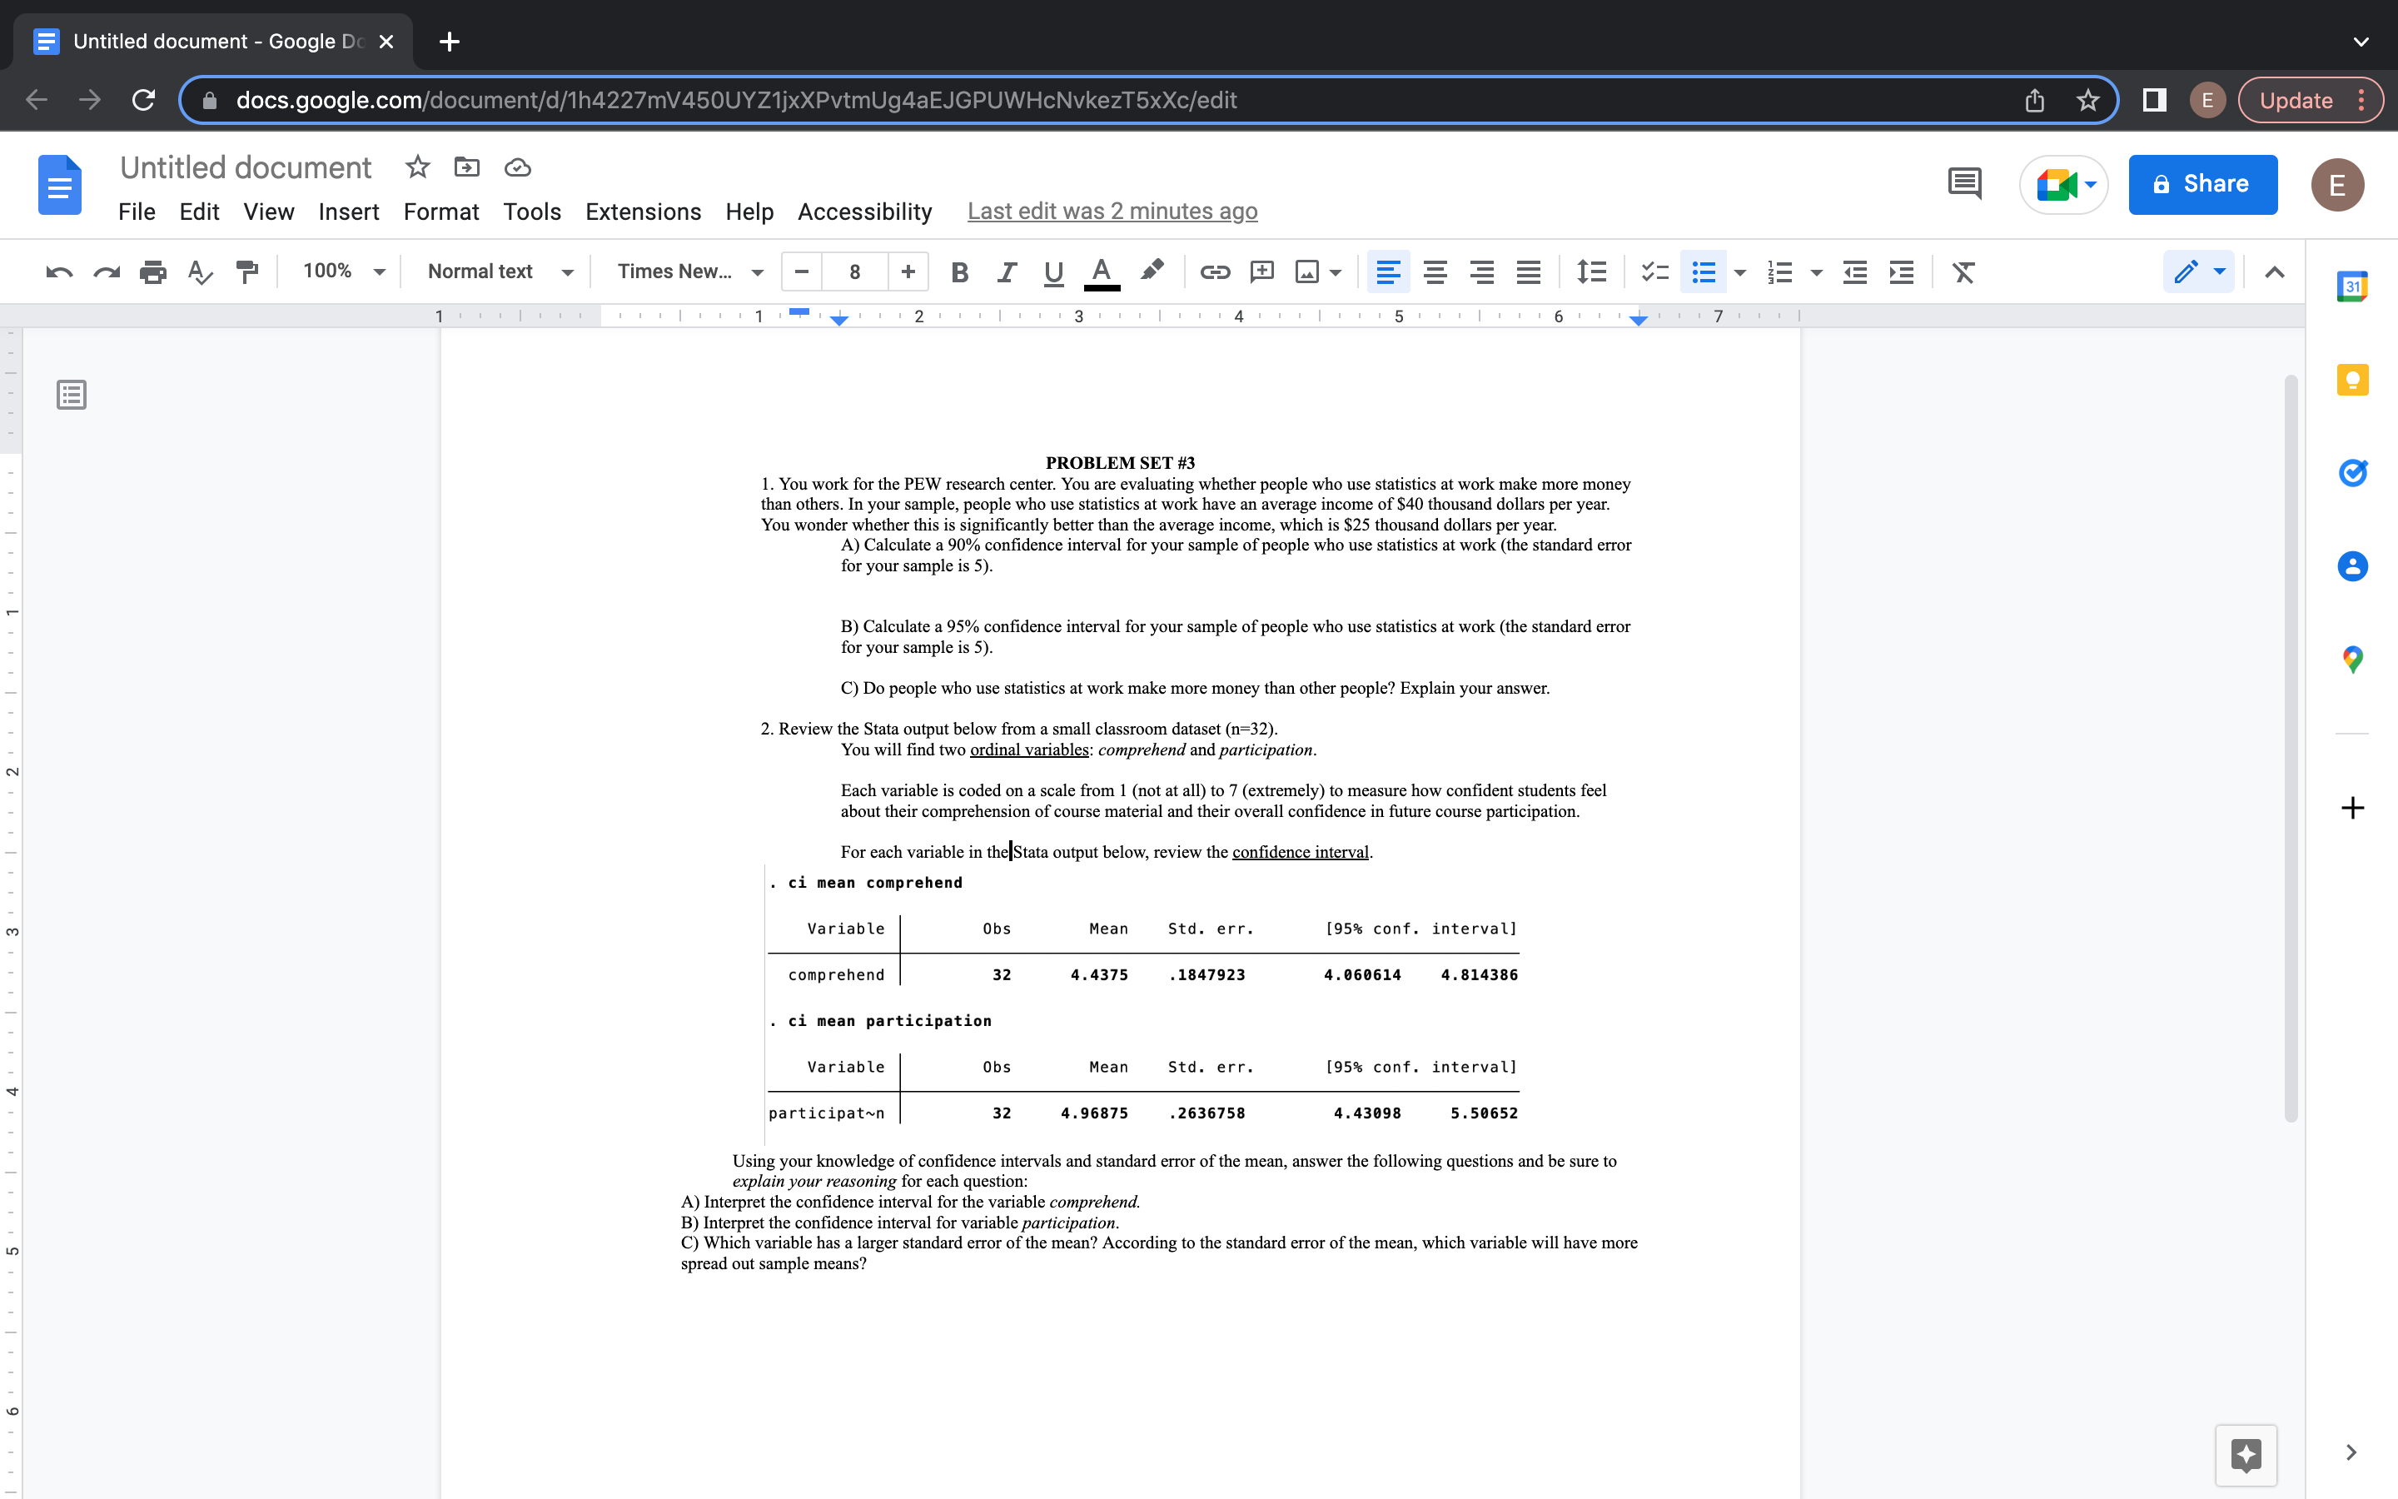Undo the last action
This screenshot has height=1499, width=2398.
58,271
